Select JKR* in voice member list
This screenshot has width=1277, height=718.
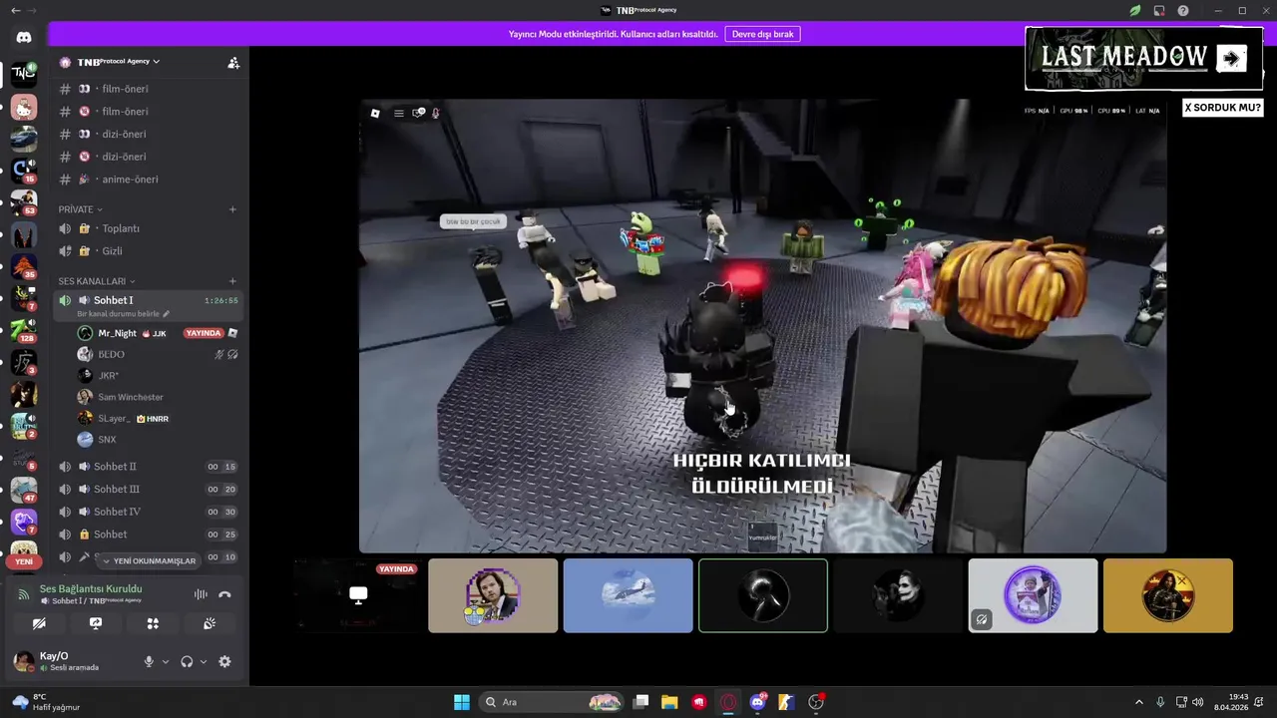coord(158,376)
